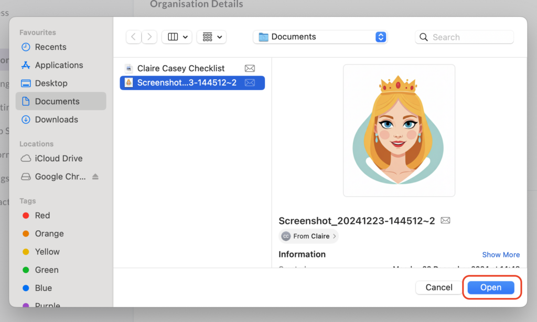Click the Green tag label
Screen dimensions: 537x322
point(47,270)
